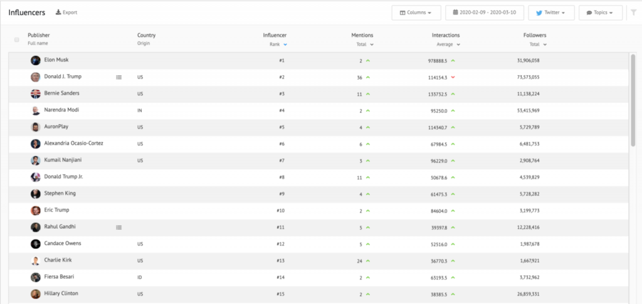Click the Influencers page title

(x=26, y=13)
